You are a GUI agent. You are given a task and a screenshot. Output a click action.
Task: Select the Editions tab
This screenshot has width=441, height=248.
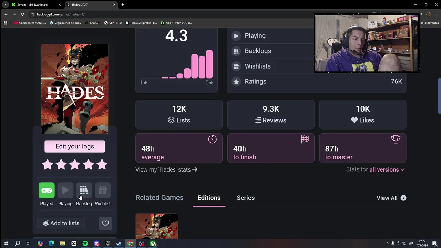pyautogui.click(x=209, y=198)
